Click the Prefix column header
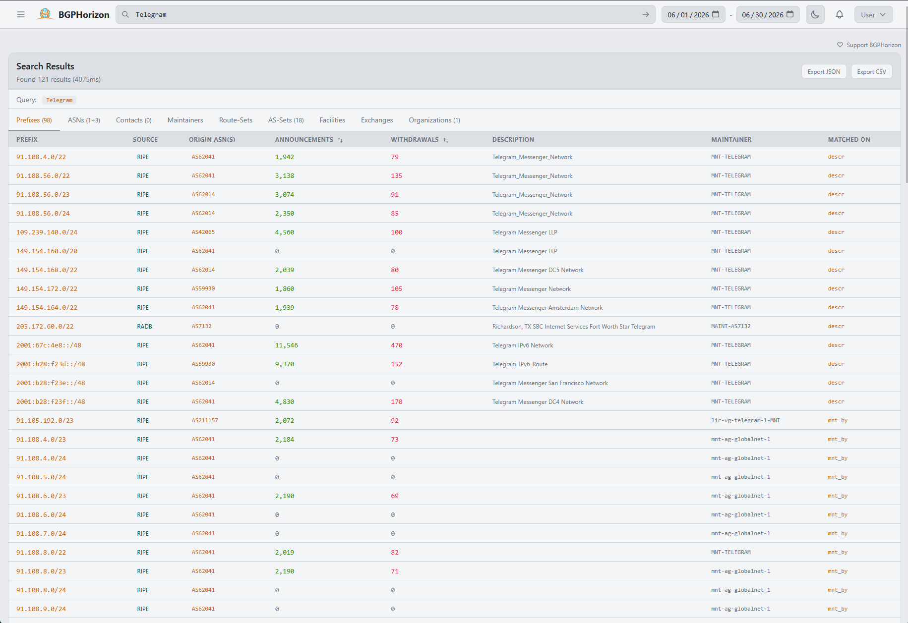This screenshot has height=623, width=908. (27, 140)
